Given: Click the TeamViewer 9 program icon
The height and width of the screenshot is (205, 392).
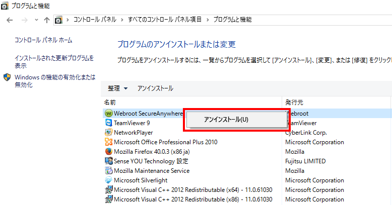Looking at the screenshot, I should click(x=108, y=123).
